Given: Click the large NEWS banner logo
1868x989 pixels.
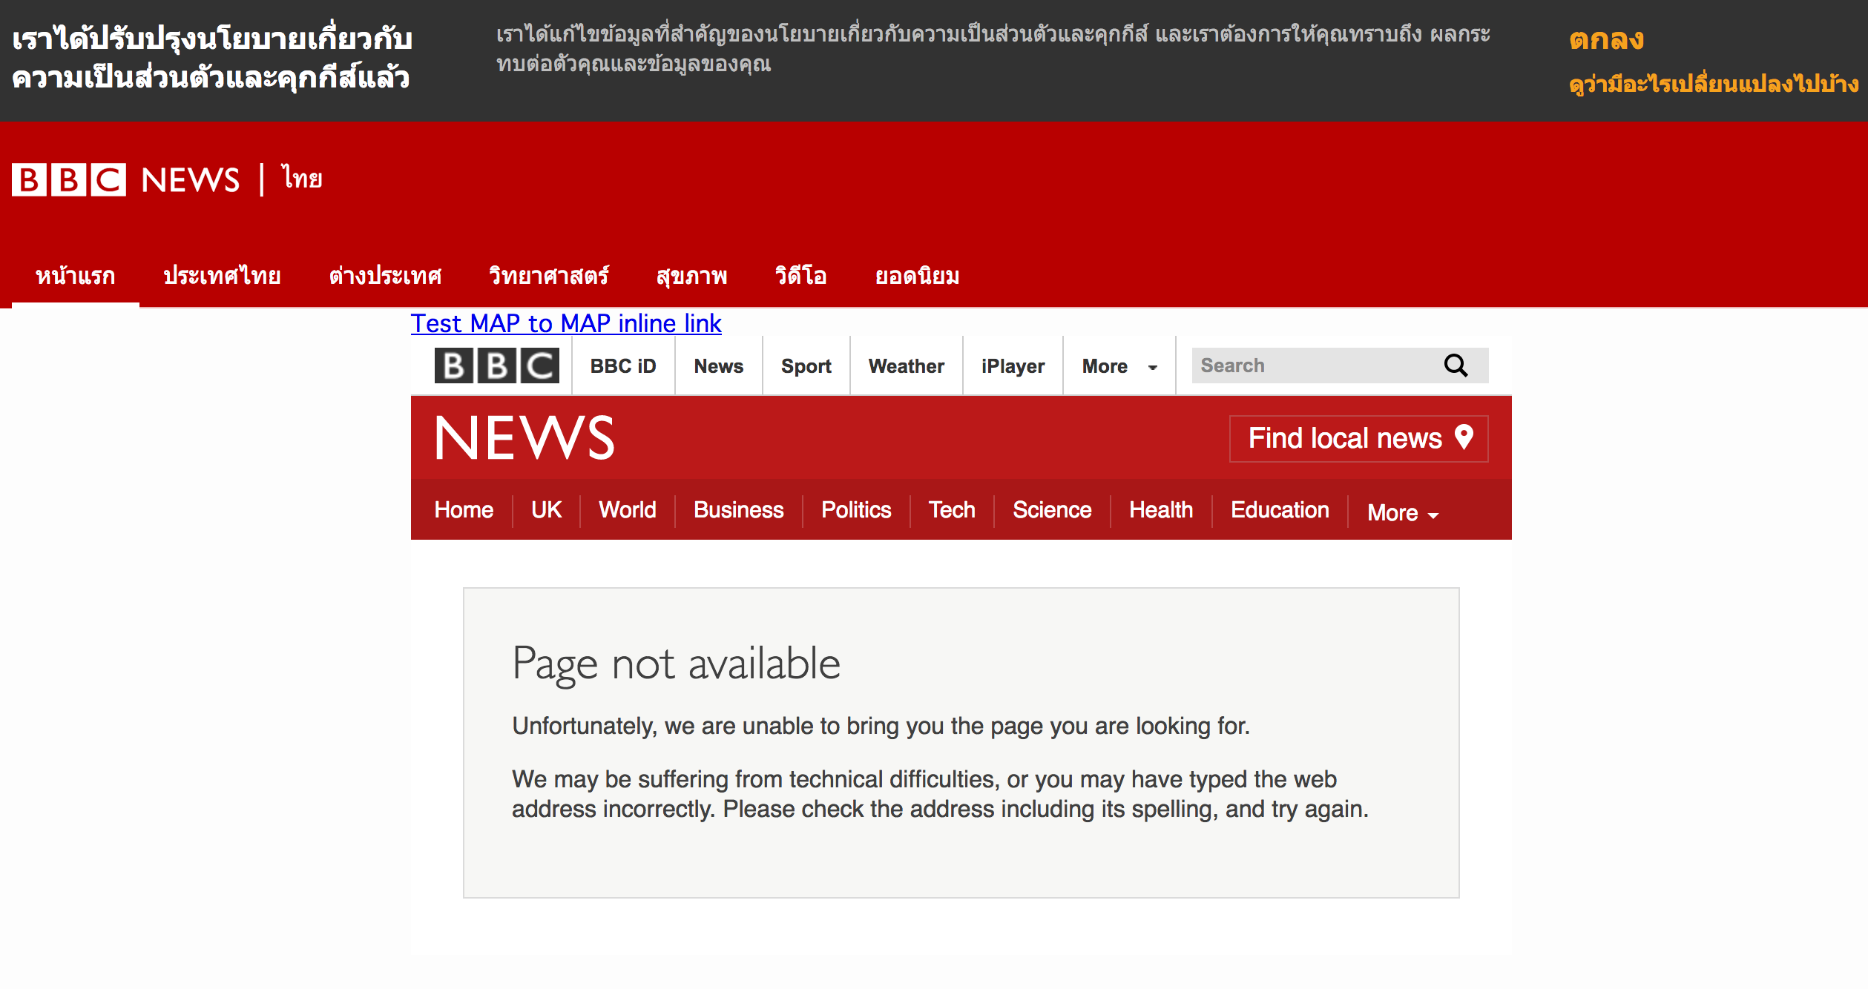Looking at the screenshot, I should [524, 437].
